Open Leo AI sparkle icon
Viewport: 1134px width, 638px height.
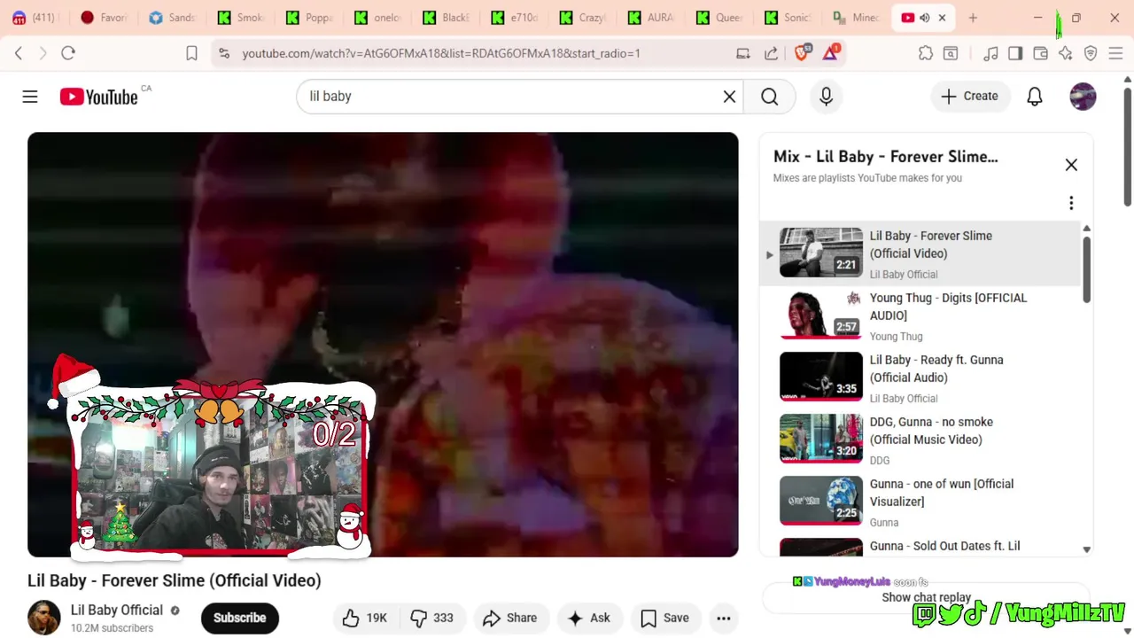pyautogui.click(x=1066, y=53)
